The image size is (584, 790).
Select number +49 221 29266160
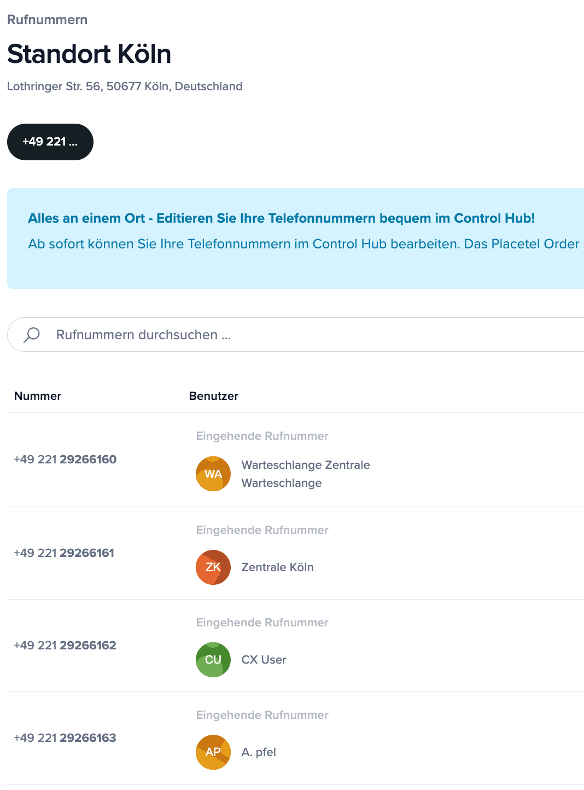click(65, 460)
